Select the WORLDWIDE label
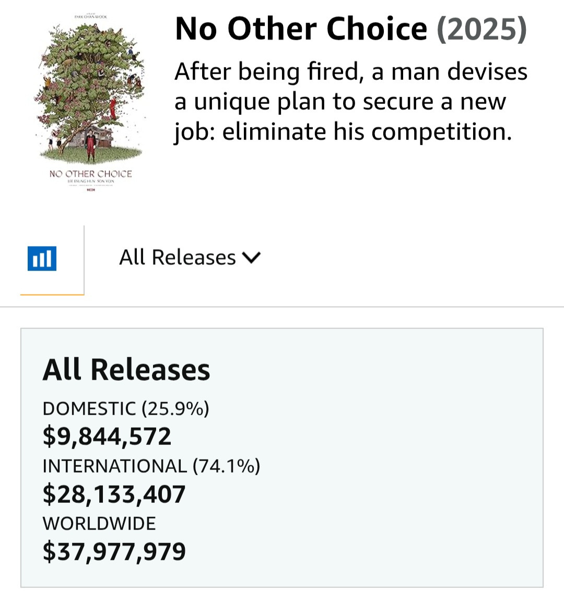Image resolution: width=564 pixels, height=601 pixels. tap(99, 523)
